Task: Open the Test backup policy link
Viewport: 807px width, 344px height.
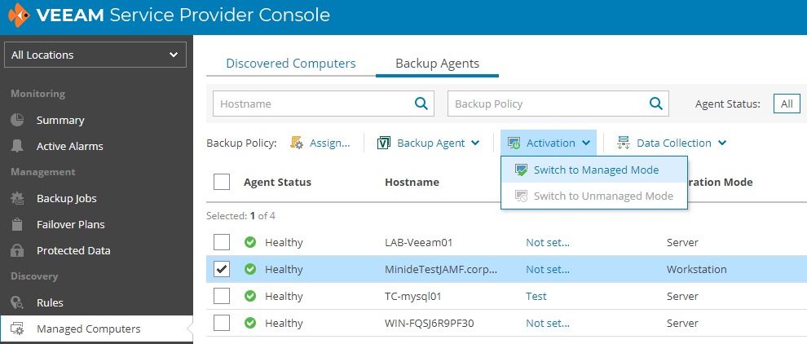Action: click(536, 296)
